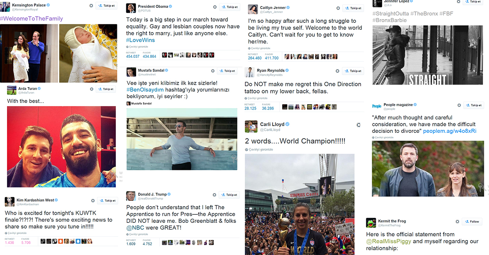
Task: Click Donald J. Trump's profile avatar
Action: point(131,196)
